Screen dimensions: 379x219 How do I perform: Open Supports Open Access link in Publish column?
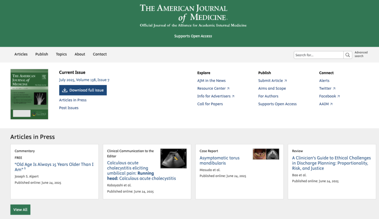click(x=277, y=104)
